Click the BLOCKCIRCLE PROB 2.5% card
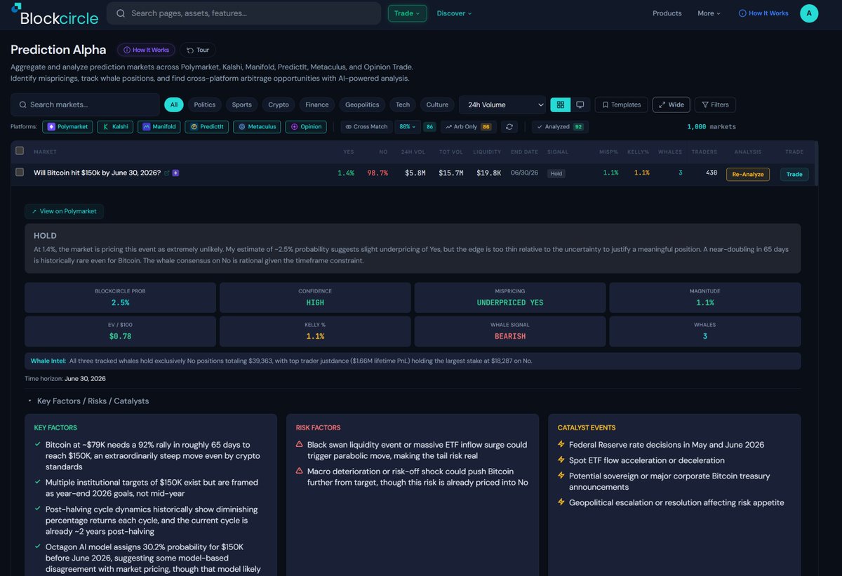This screenshot has height=576, width=842. 120,297
